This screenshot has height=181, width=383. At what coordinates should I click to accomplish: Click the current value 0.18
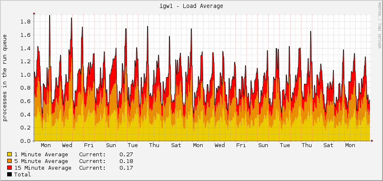126,161
